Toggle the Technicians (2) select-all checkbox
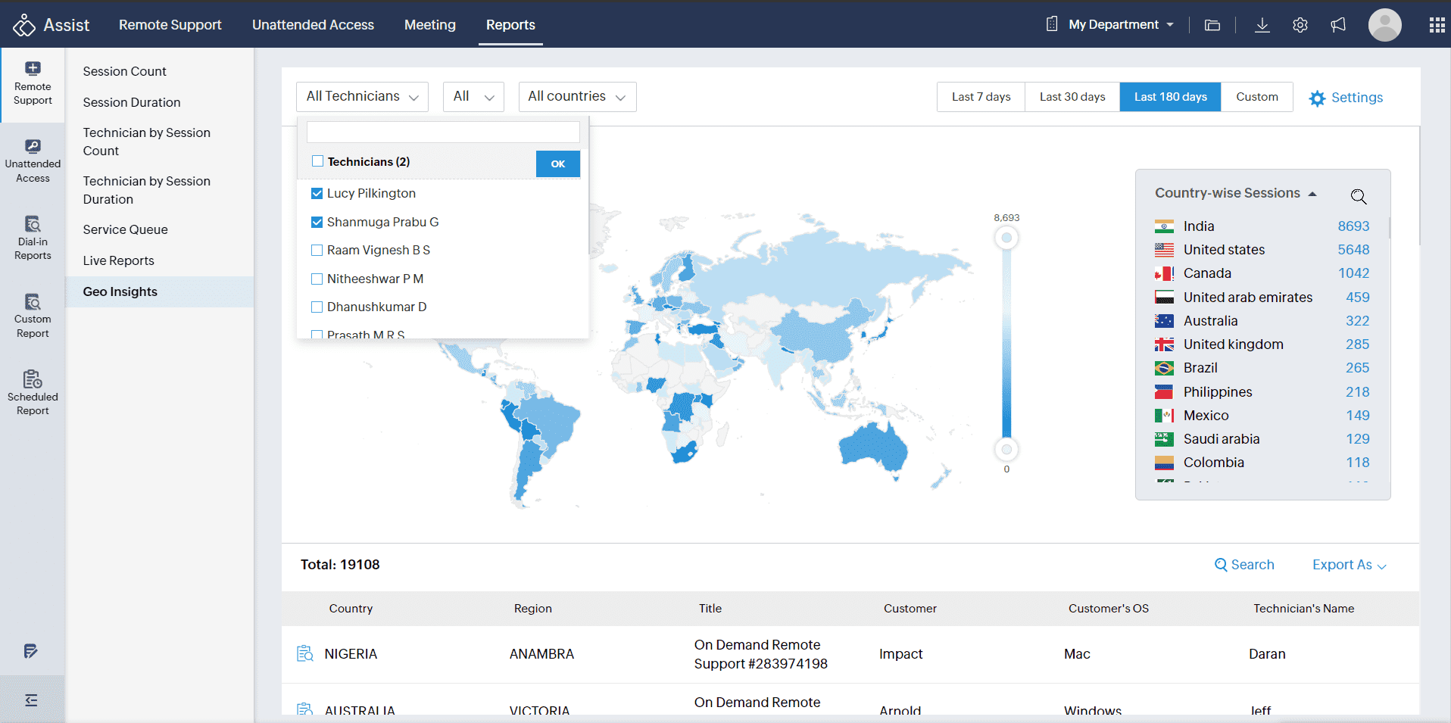Image resolution: width=1451 pixels, height=723 pixels. 318,161
